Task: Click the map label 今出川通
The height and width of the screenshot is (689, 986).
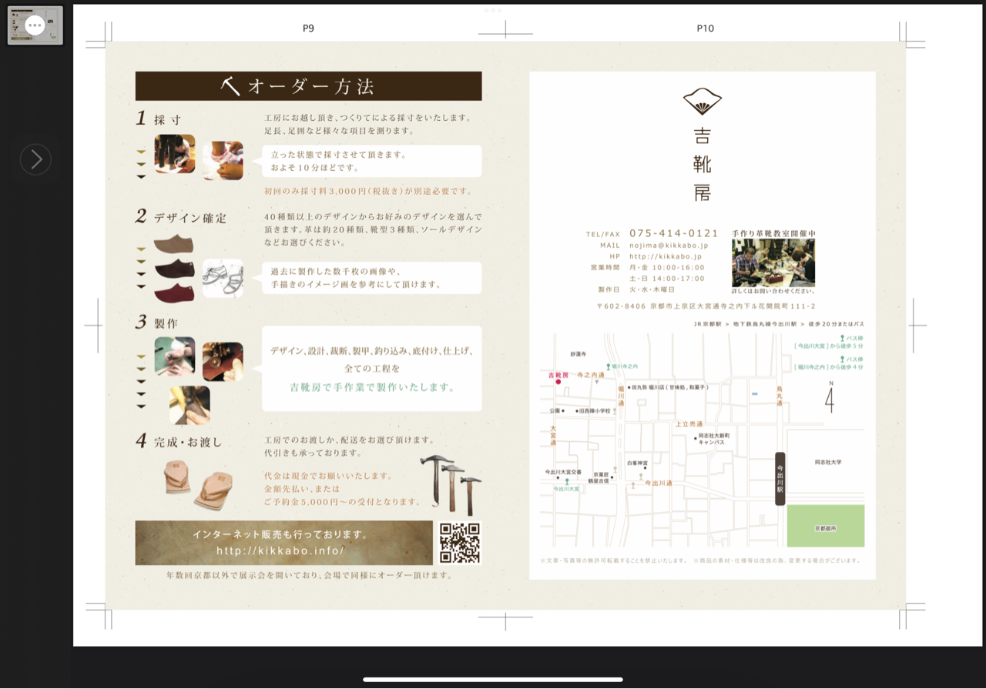Action: [x=659, y=483]
